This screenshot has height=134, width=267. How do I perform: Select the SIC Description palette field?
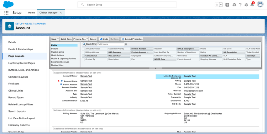coord(234,52)
